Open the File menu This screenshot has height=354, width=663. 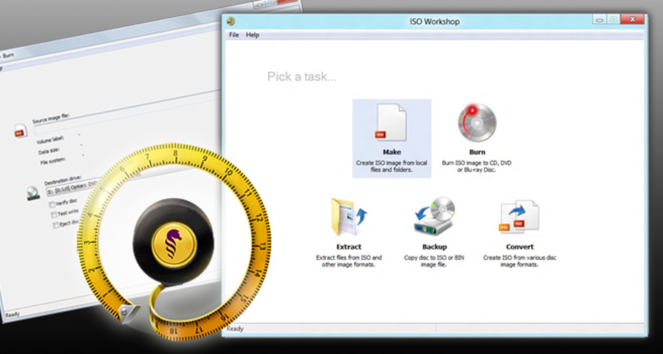pos(234,35)
